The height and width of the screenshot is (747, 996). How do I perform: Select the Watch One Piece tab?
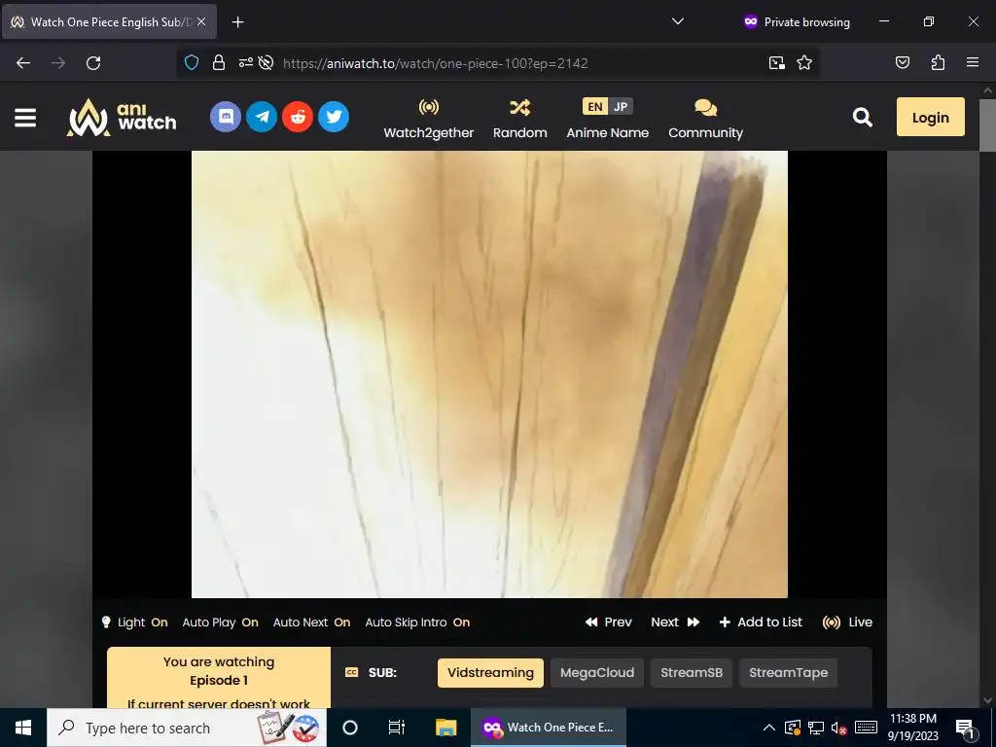[x=109, y=22]
